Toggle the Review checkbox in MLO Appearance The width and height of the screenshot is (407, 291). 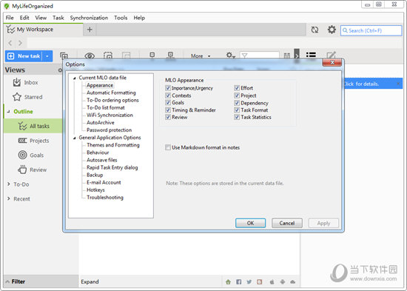pos(168,117)
